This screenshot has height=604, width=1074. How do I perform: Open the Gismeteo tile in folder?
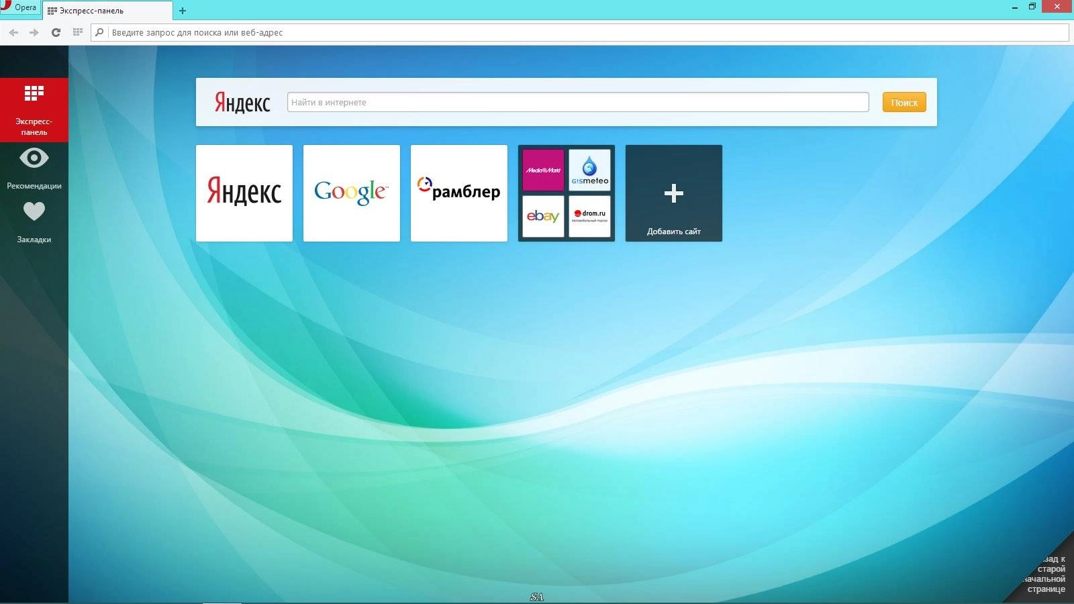coord(590,170)
